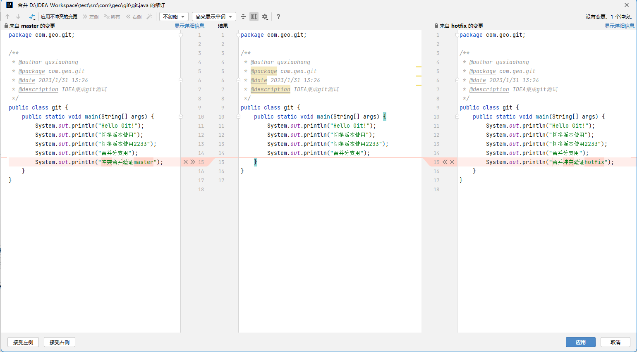
Task: Ignore hotfix change with X icon
Action: (x=452, y=162)
